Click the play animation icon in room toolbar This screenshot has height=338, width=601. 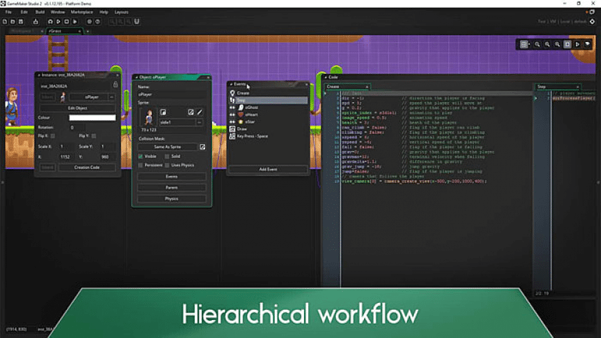click(x=578, y=44)
